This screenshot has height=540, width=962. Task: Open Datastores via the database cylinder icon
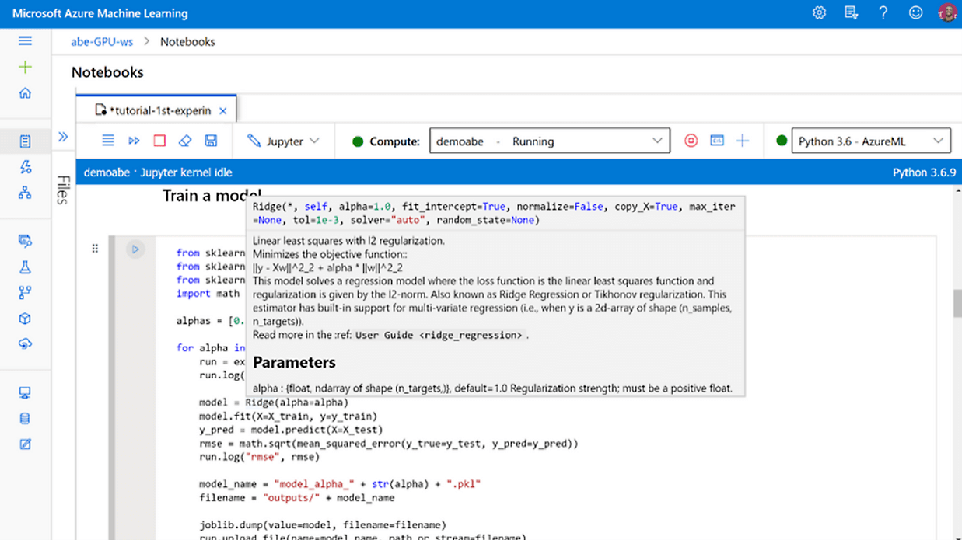[x=25, y=419]
